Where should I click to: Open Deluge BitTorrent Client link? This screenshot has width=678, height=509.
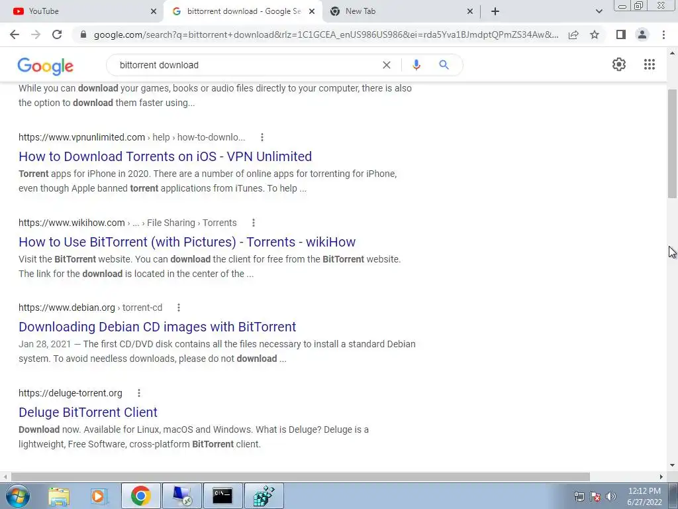coord(88,412)
